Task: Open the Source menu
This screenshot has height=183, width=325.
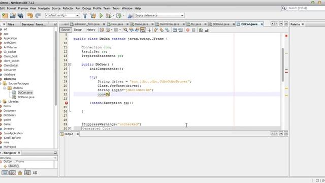Action: [56, 8]
